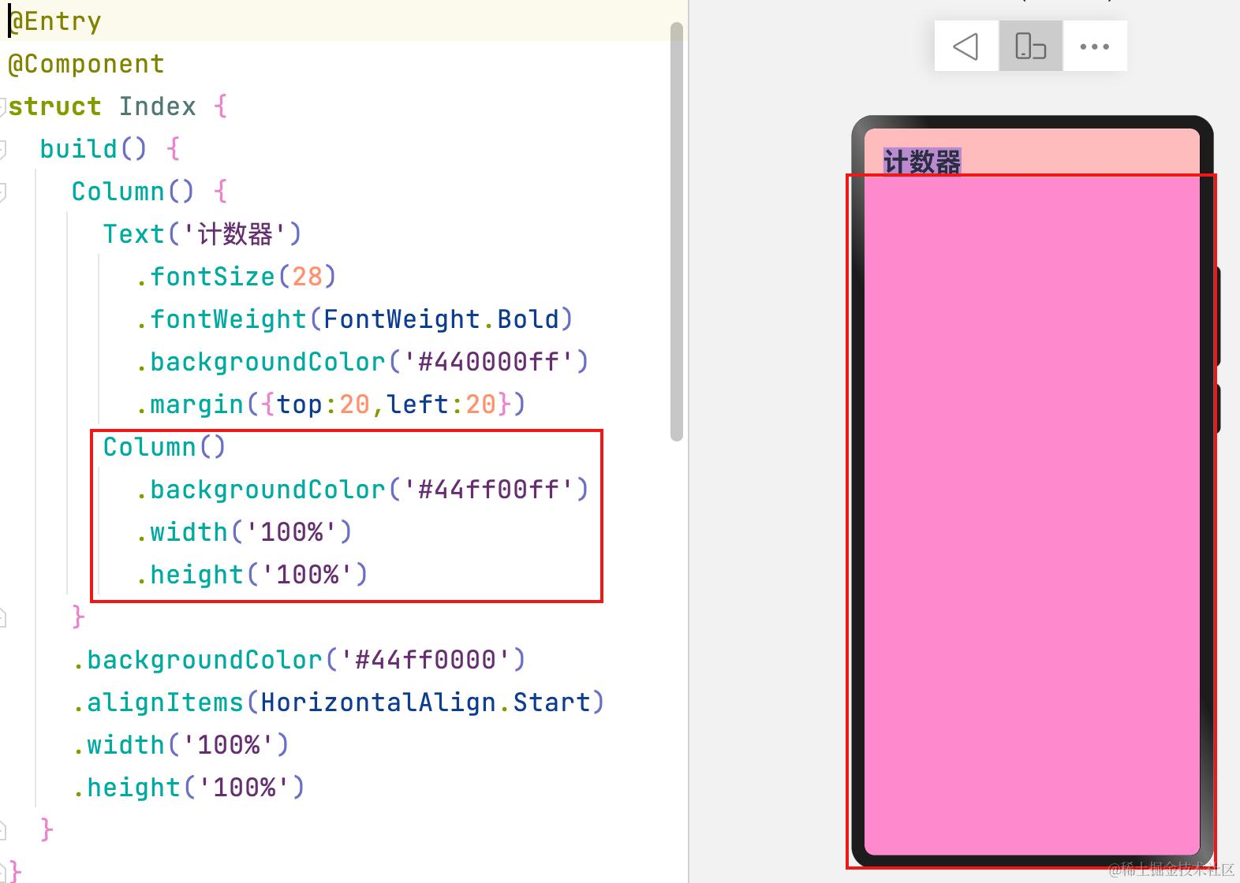Screen dimensions: 1240x883
Task: Click the inner Column() line
Action: (x=165, y=447)
